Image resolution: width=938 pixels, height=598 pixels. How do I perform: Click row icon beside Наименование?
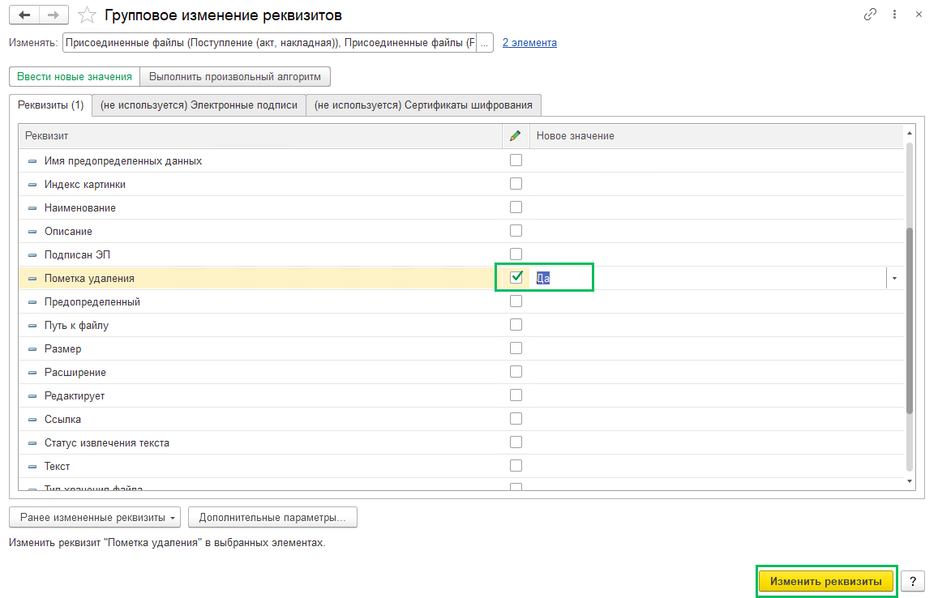(32, 208)
